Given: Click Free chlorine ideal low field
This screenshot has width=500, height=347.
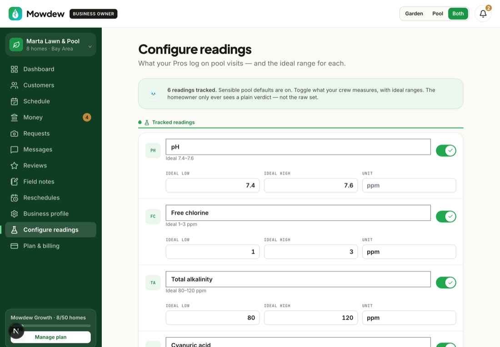Looking at the screenshot, I should (213, 252).
